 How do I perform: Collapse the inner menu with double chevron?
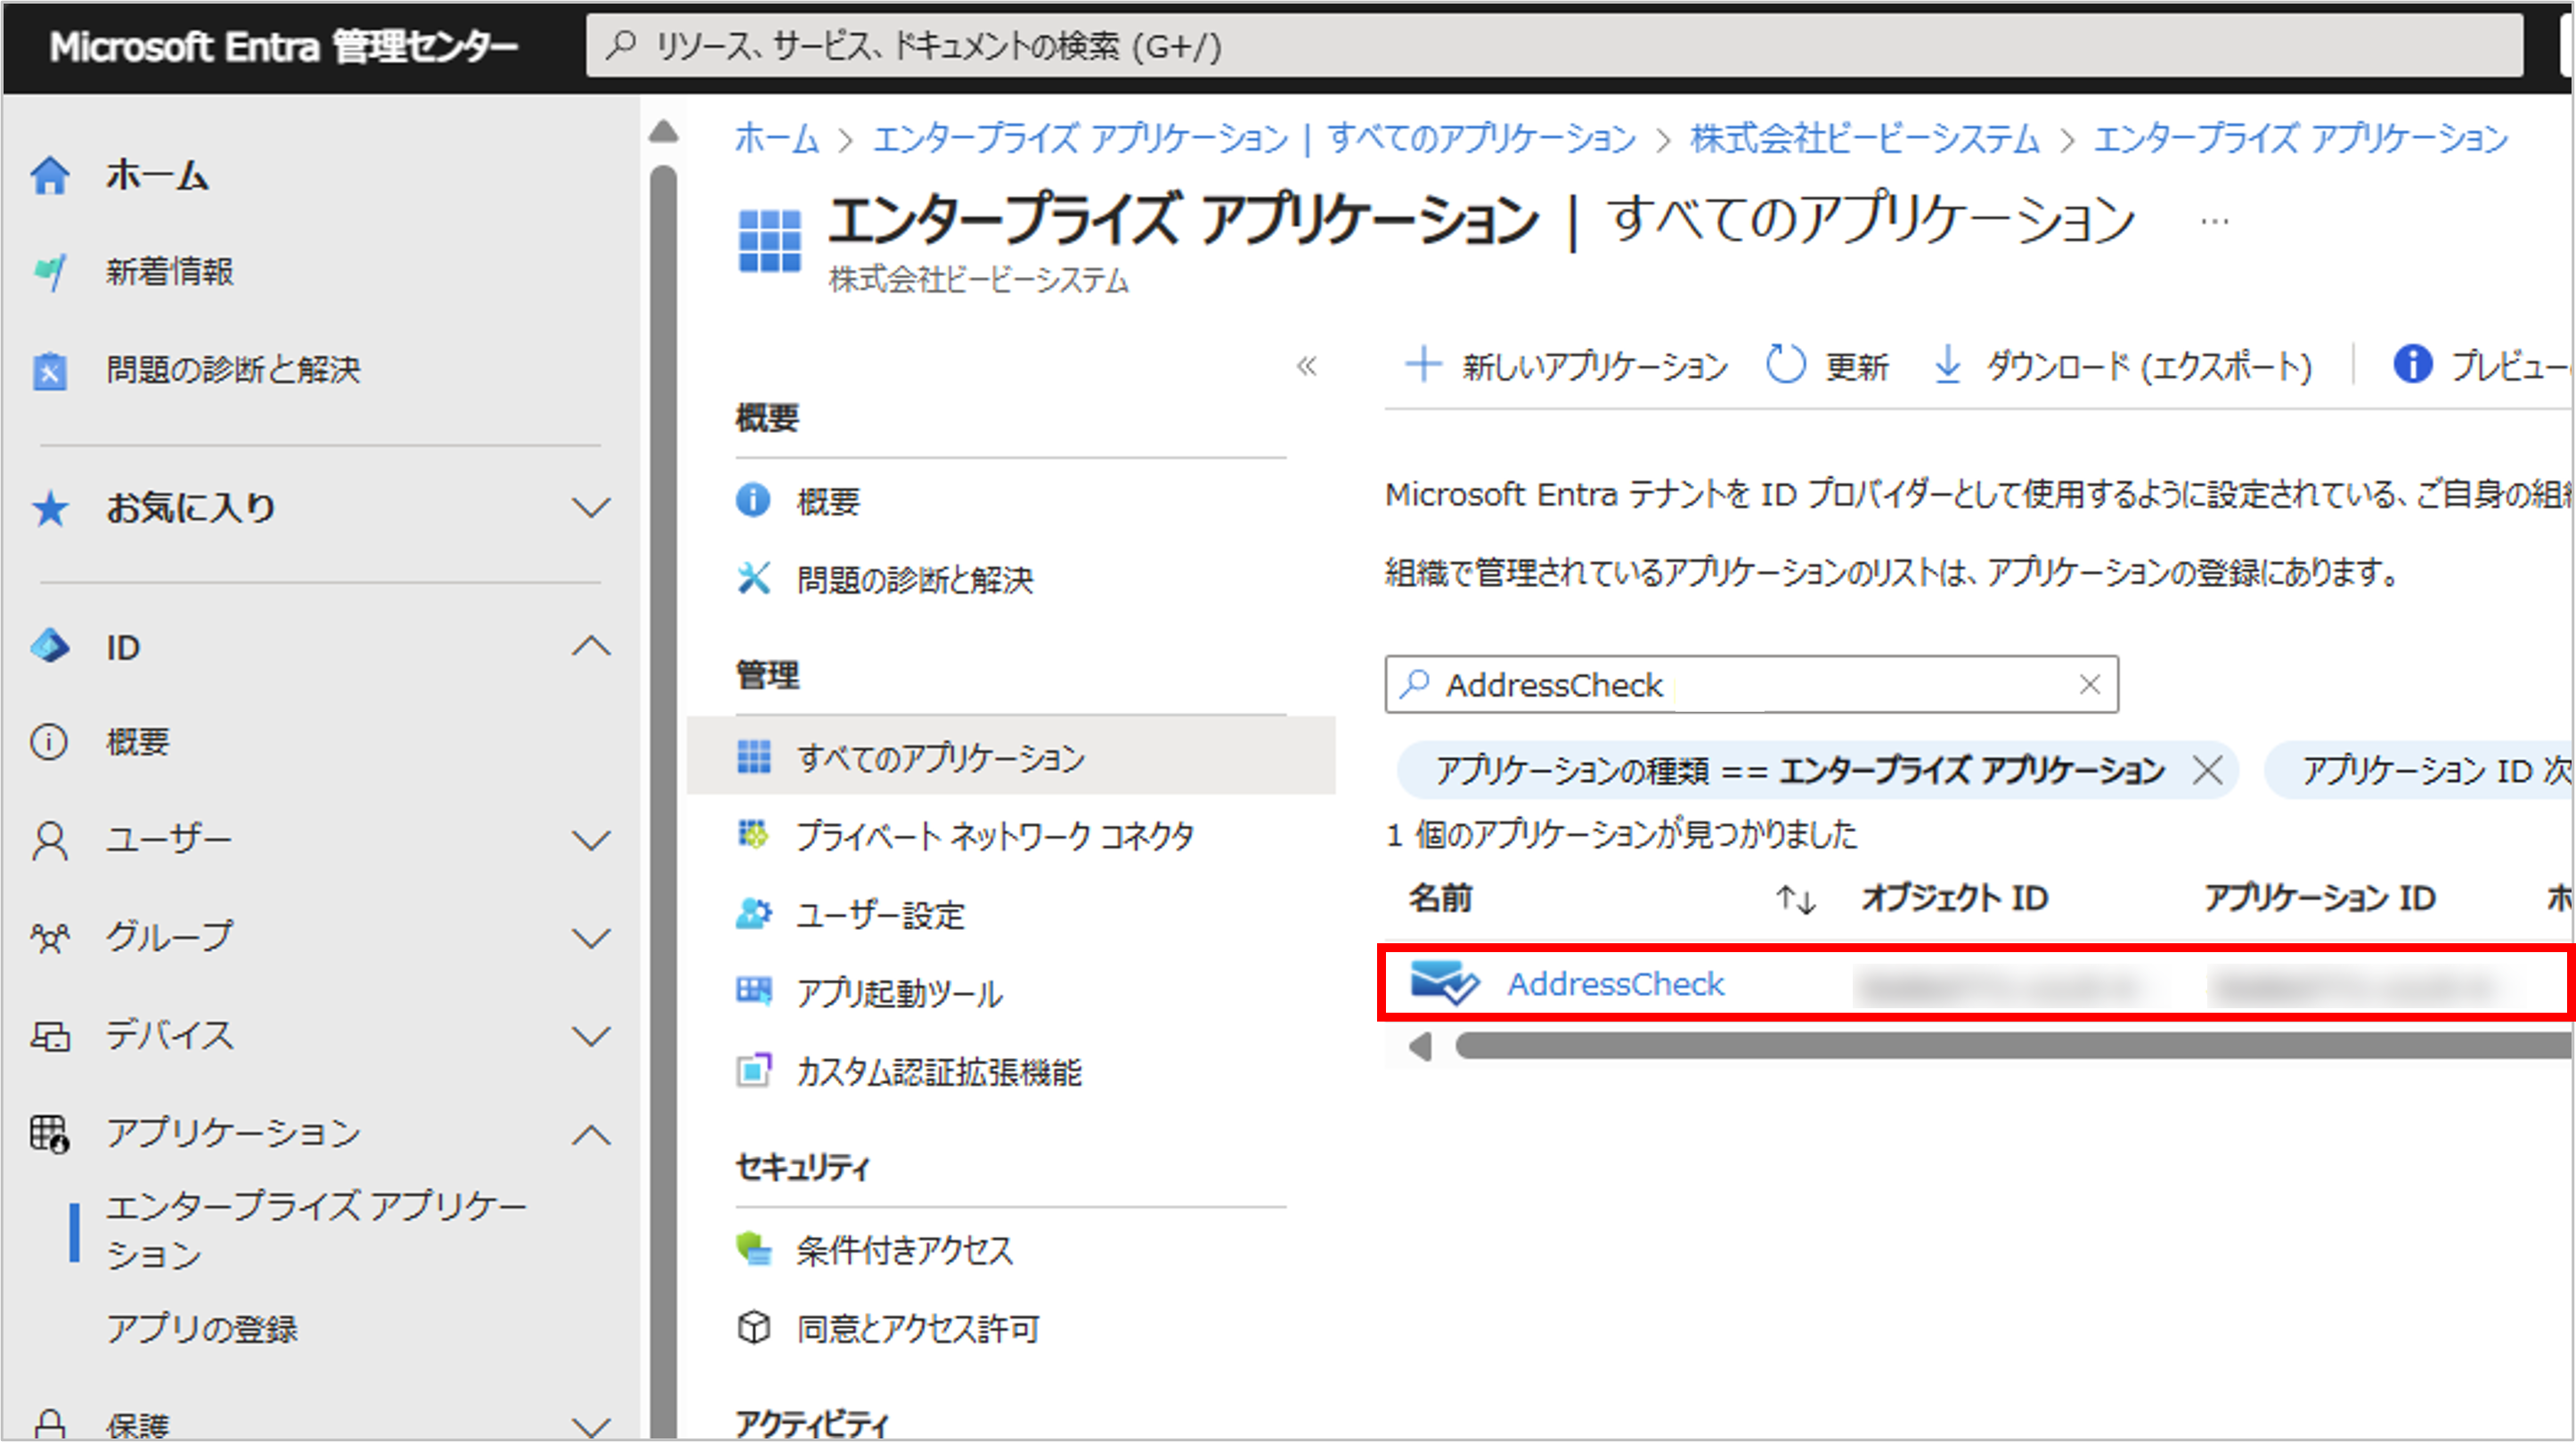coord(1306,366)
